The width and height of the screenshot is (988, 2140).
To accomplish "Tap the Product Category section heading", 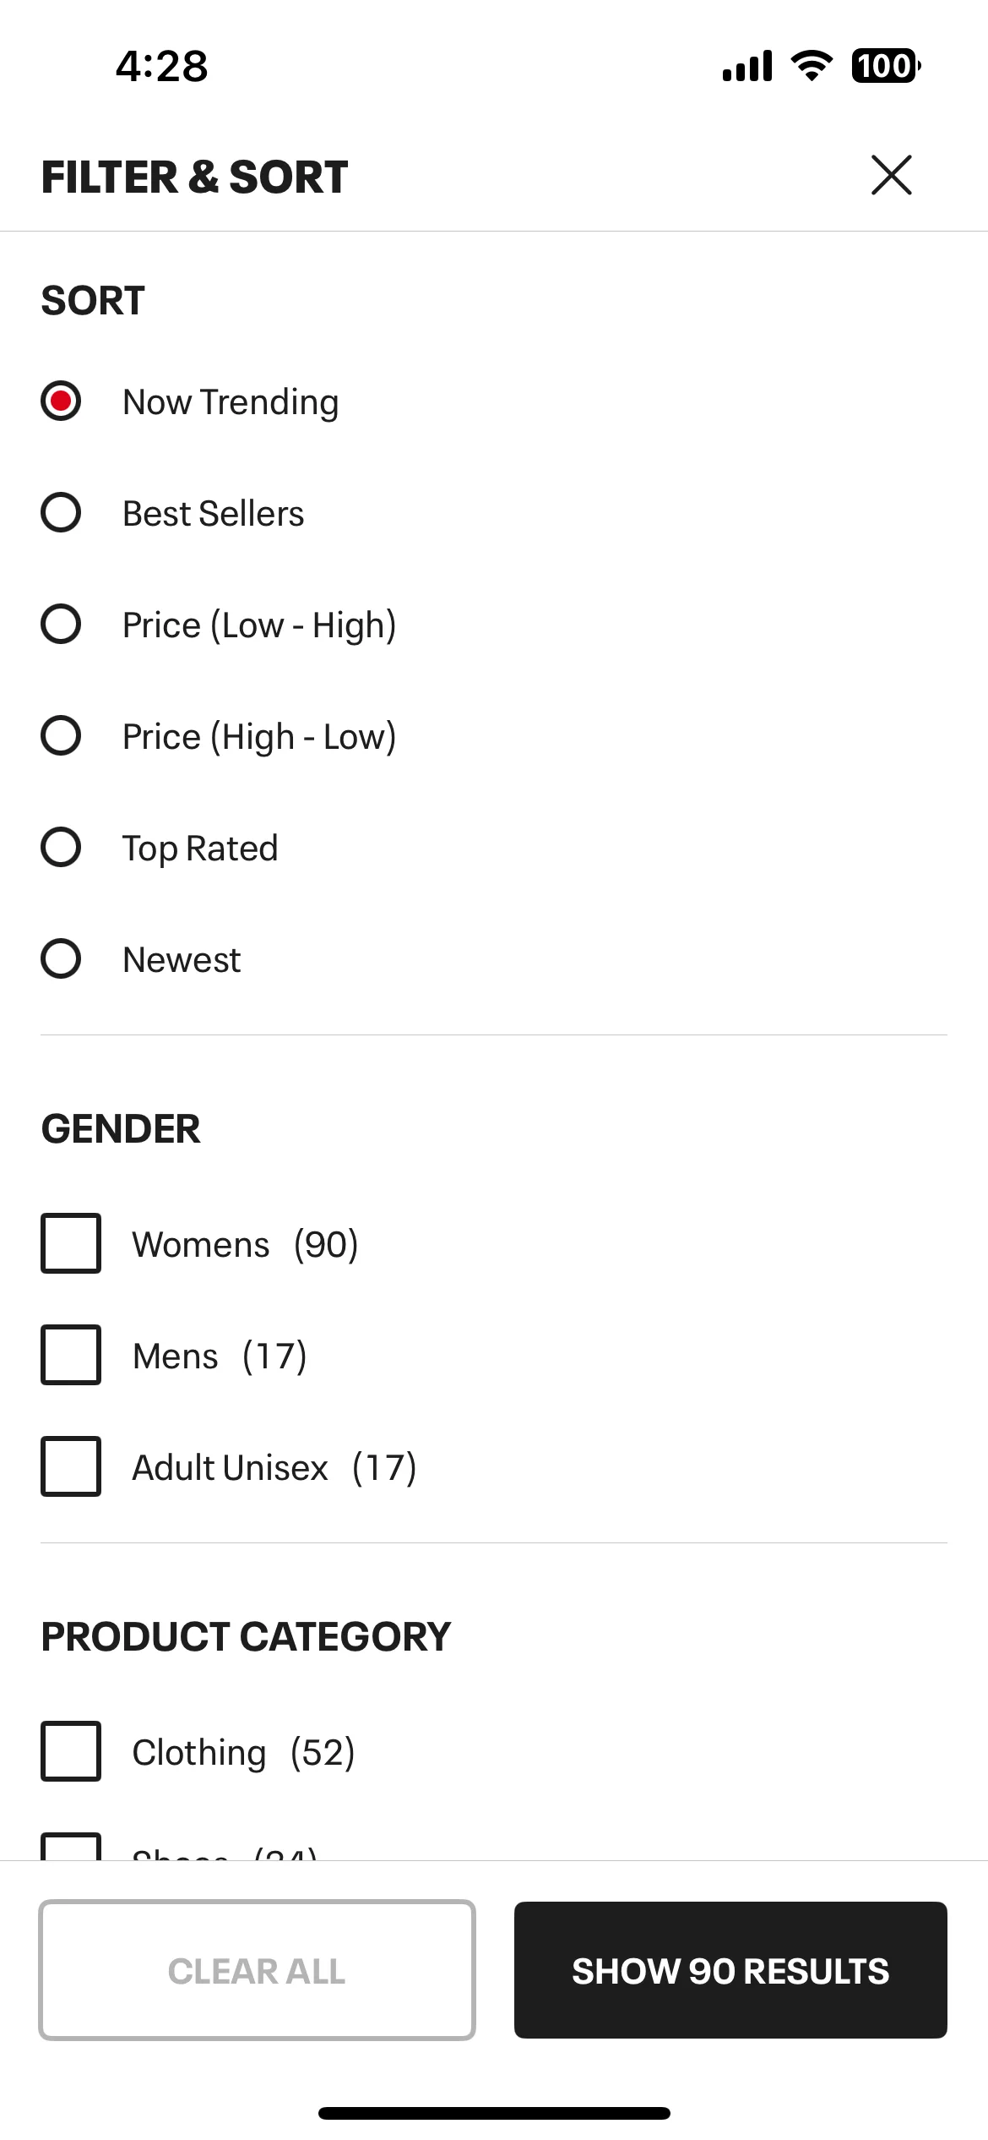I will pos(246,1636).
